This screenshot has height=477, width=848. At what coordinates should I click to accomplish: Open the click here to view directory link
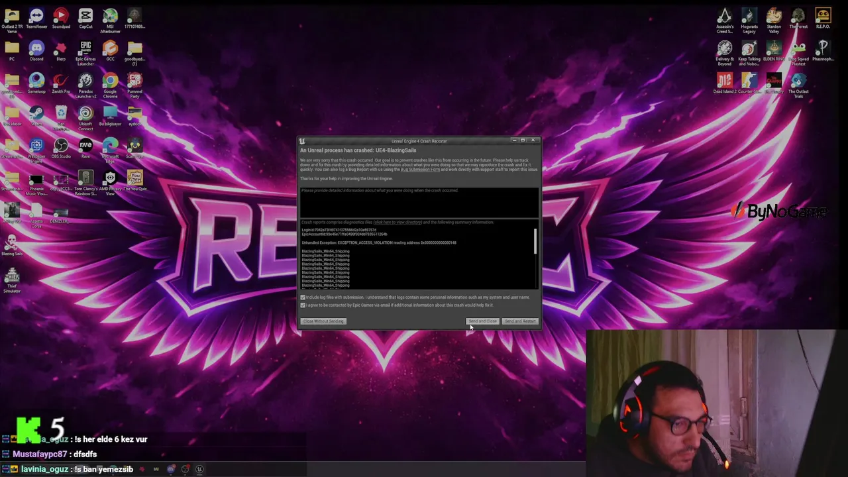click(x=397, y=223)
